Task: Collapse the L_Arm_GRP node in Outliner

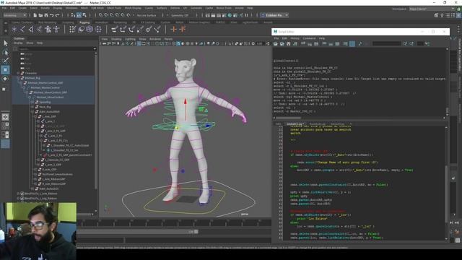Action: click(x=35, y=116)
